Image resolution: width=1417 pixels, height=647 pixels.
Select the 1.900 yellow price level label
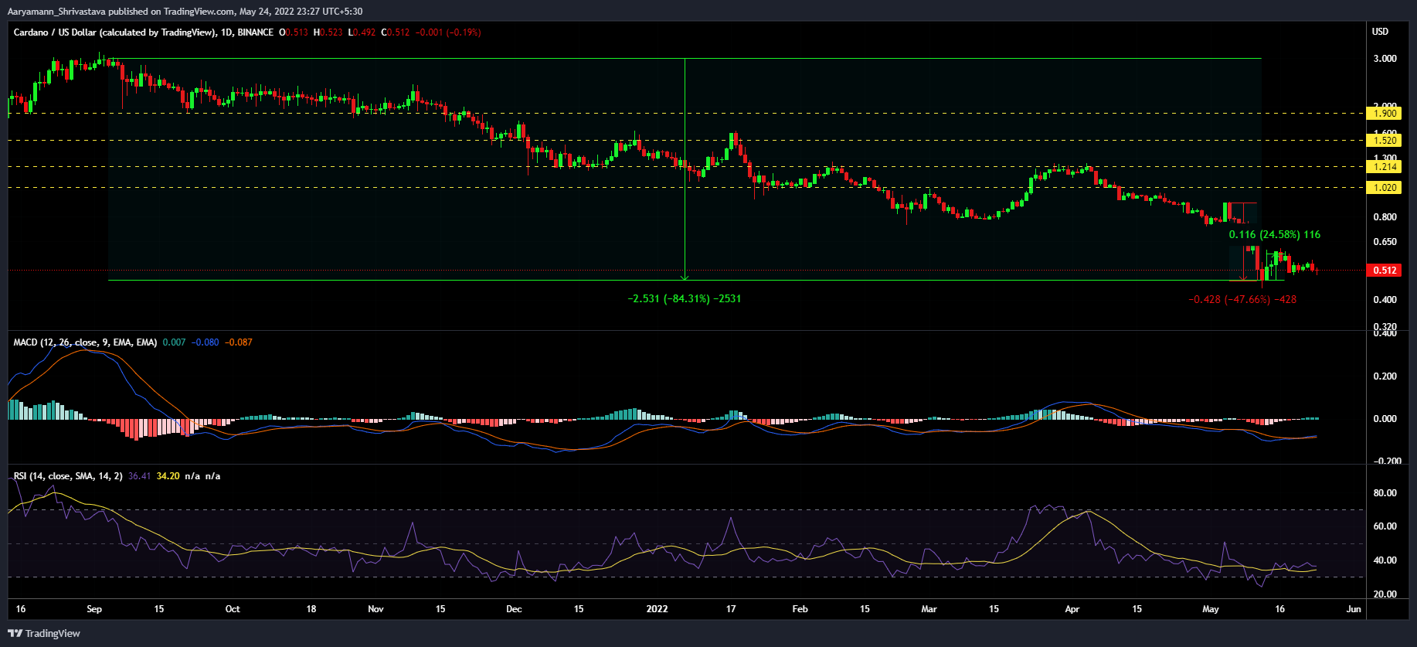tap(1384, 114)
